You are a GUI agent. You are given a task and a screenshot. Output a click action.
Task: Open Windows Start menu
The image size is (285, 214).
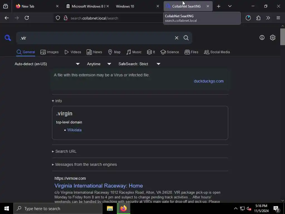click(7, 208)
